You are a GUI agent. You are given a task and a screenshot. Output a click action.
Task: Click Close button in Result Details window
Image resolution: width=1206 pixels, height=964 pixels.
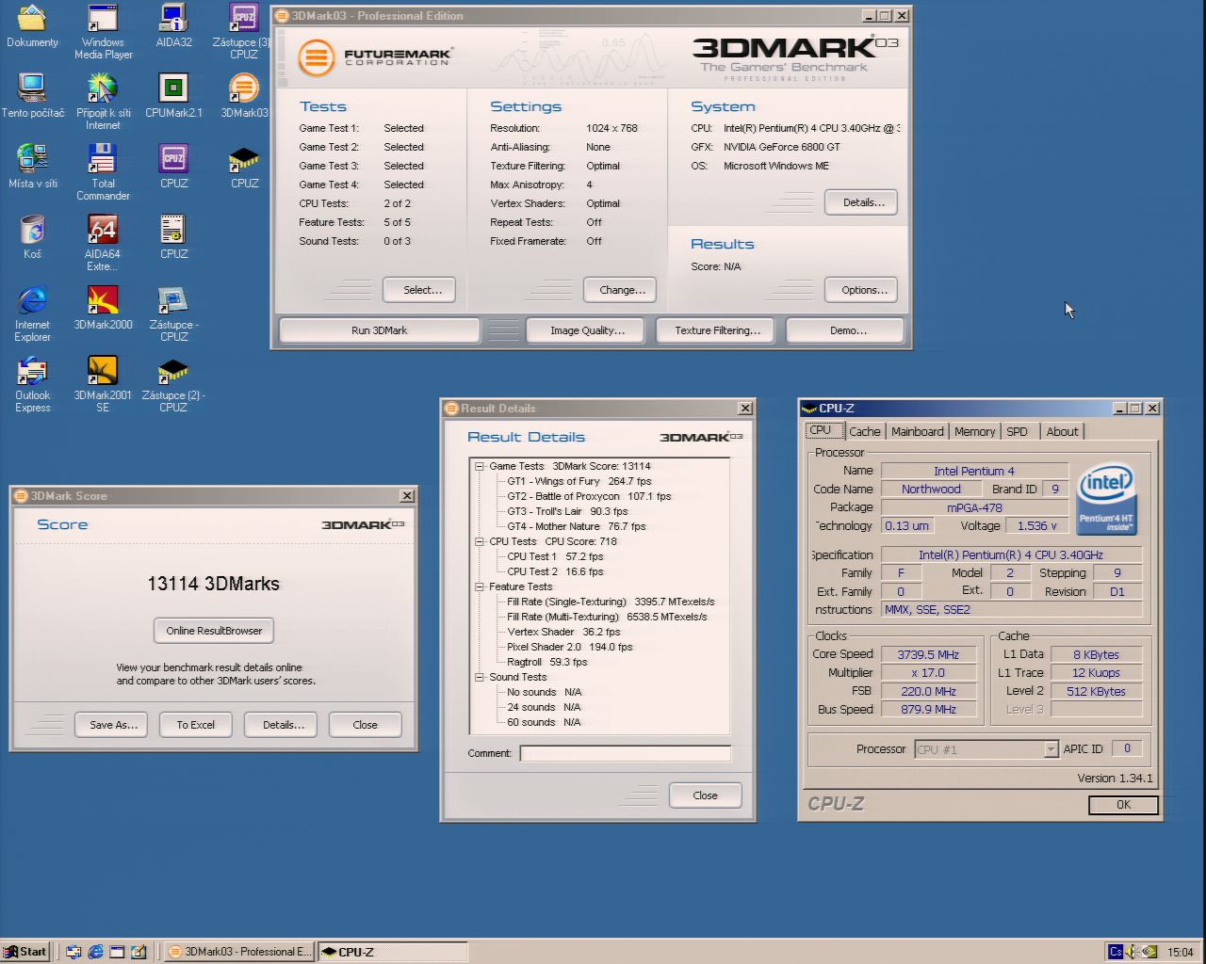tap(705, 795)
